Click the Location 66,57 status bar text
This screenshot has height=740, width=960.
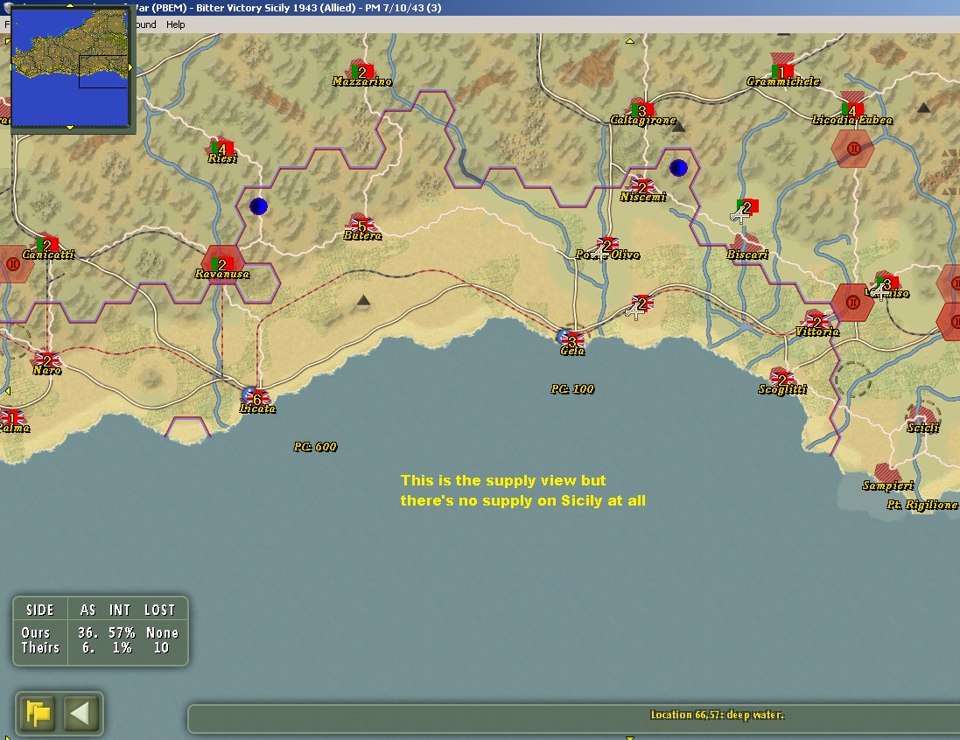(x=717, y=715)
